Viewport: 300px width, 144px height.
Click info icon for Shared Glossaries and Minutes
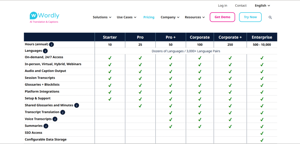pyautogui.click(x=76, y=105)
